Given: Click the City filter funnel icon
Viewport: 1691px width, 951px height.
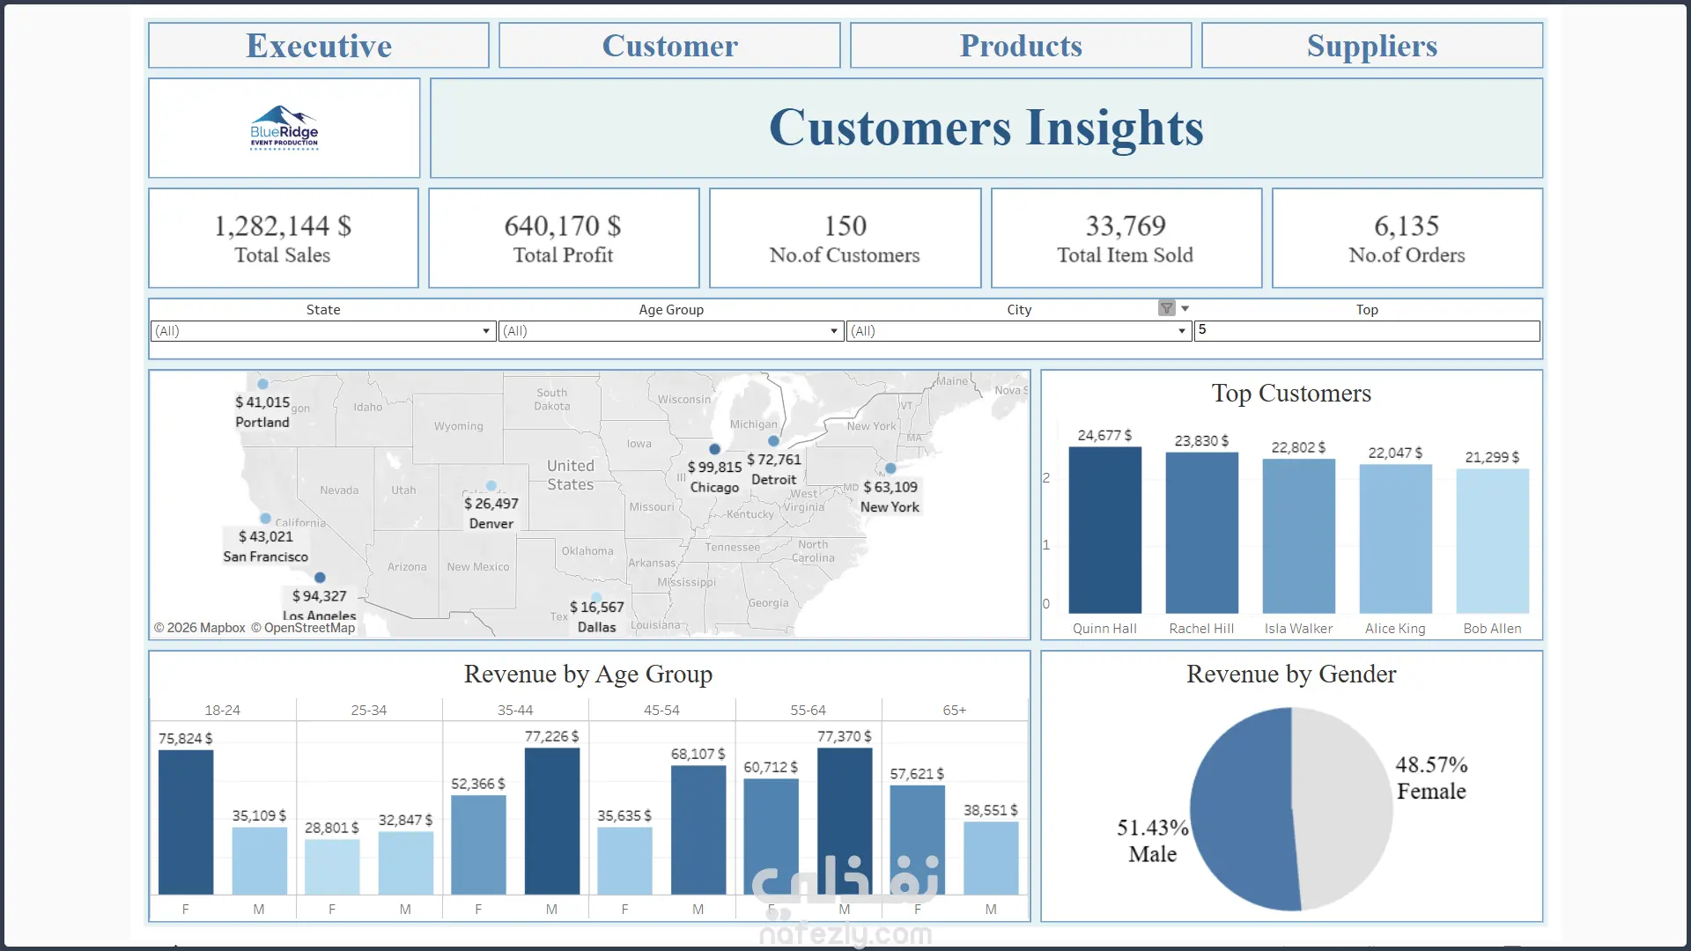Looking at the screenshot, I should click(x=1166, y=308).
